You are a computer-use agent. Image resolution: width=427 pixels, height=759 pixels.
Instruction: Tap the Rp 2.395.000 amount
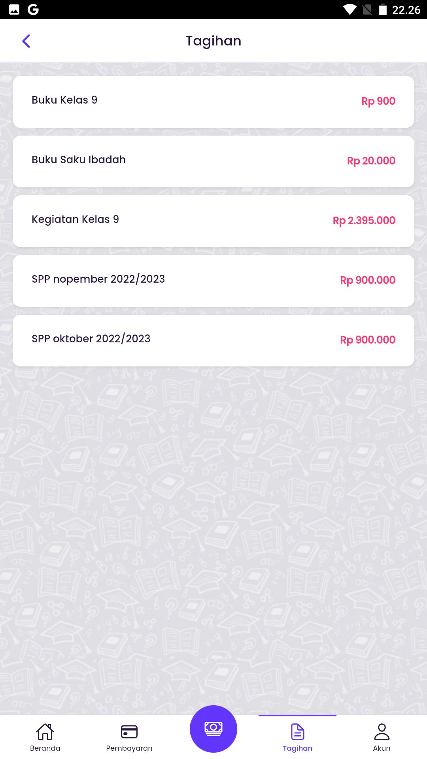click(364, 221)
